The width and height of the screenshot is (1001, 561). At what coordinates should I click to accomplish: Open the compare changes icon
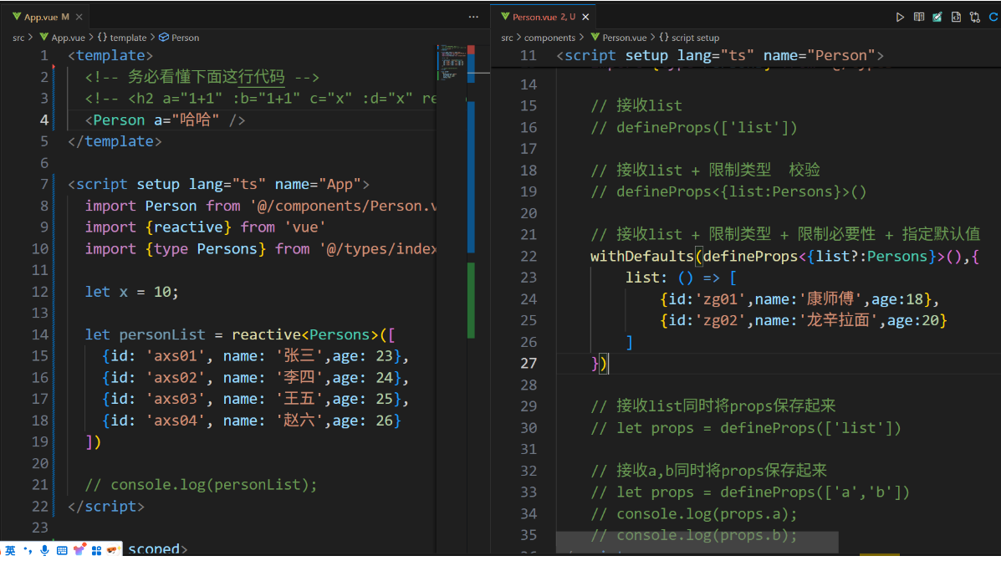(x=975, y=18)
